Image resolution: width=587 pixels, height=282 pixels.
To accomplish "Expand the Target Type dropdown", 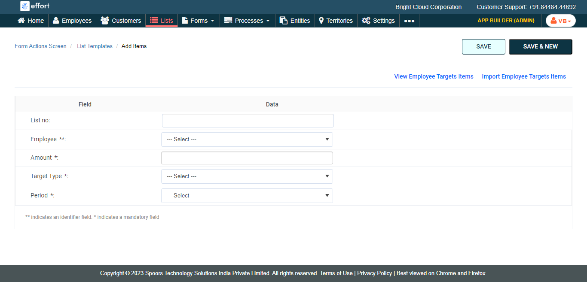I will click(247, 176).
